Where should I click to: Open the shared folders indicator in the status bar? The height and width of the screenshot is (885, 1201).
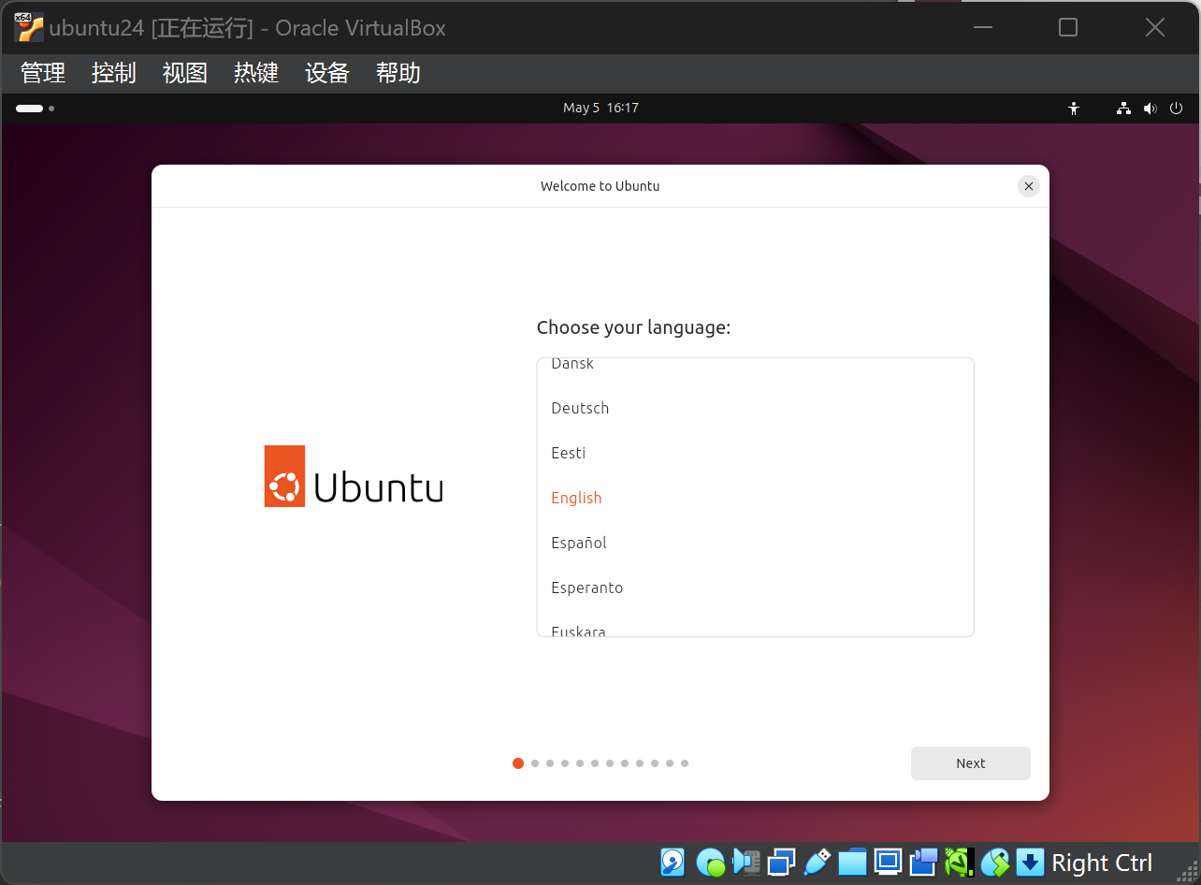(x=852, y=862)
